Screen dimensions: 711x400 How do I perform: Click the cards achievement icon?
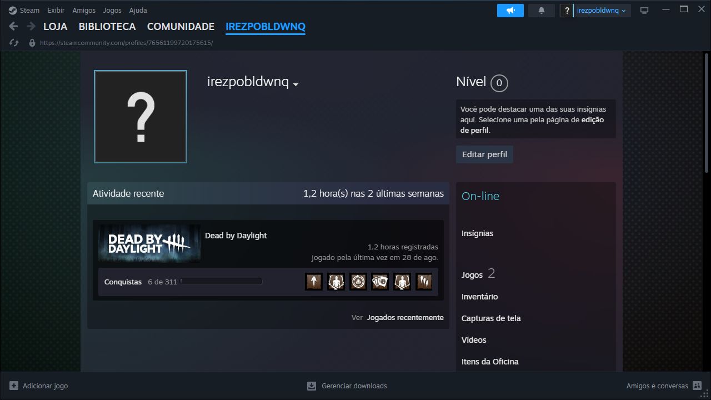380,282
